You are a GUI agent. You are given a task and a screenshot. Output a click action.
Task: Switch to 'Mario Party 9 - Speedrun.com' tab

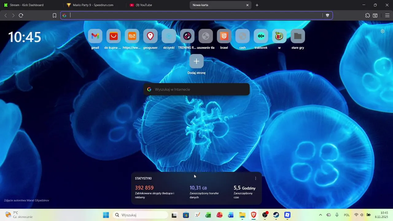click(95, 5)
